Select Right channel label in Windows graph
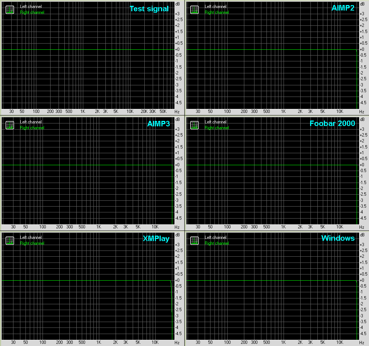This screenshot has width=369, height=346. pyautogui.click(x=217, y=243)
